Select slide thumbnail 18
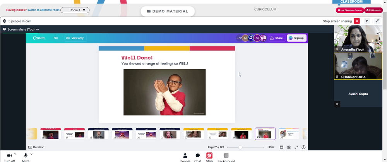 pos(98,134)
